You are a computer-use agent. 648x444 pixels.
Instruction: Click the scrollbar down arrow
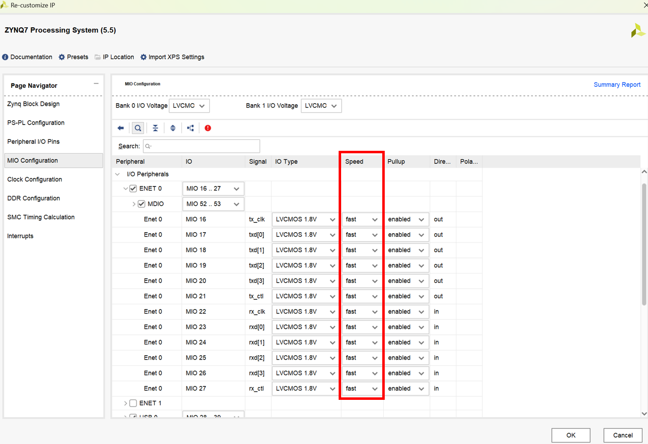coord(644,414)
